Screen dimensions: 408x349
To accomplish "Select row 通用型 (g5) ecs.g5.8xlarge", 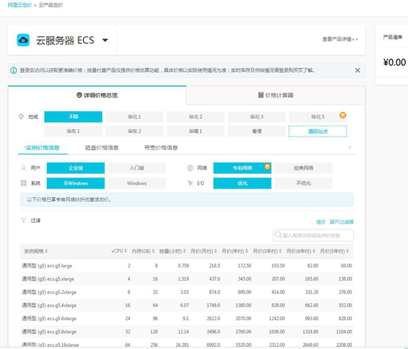I will tap(187, 332).
